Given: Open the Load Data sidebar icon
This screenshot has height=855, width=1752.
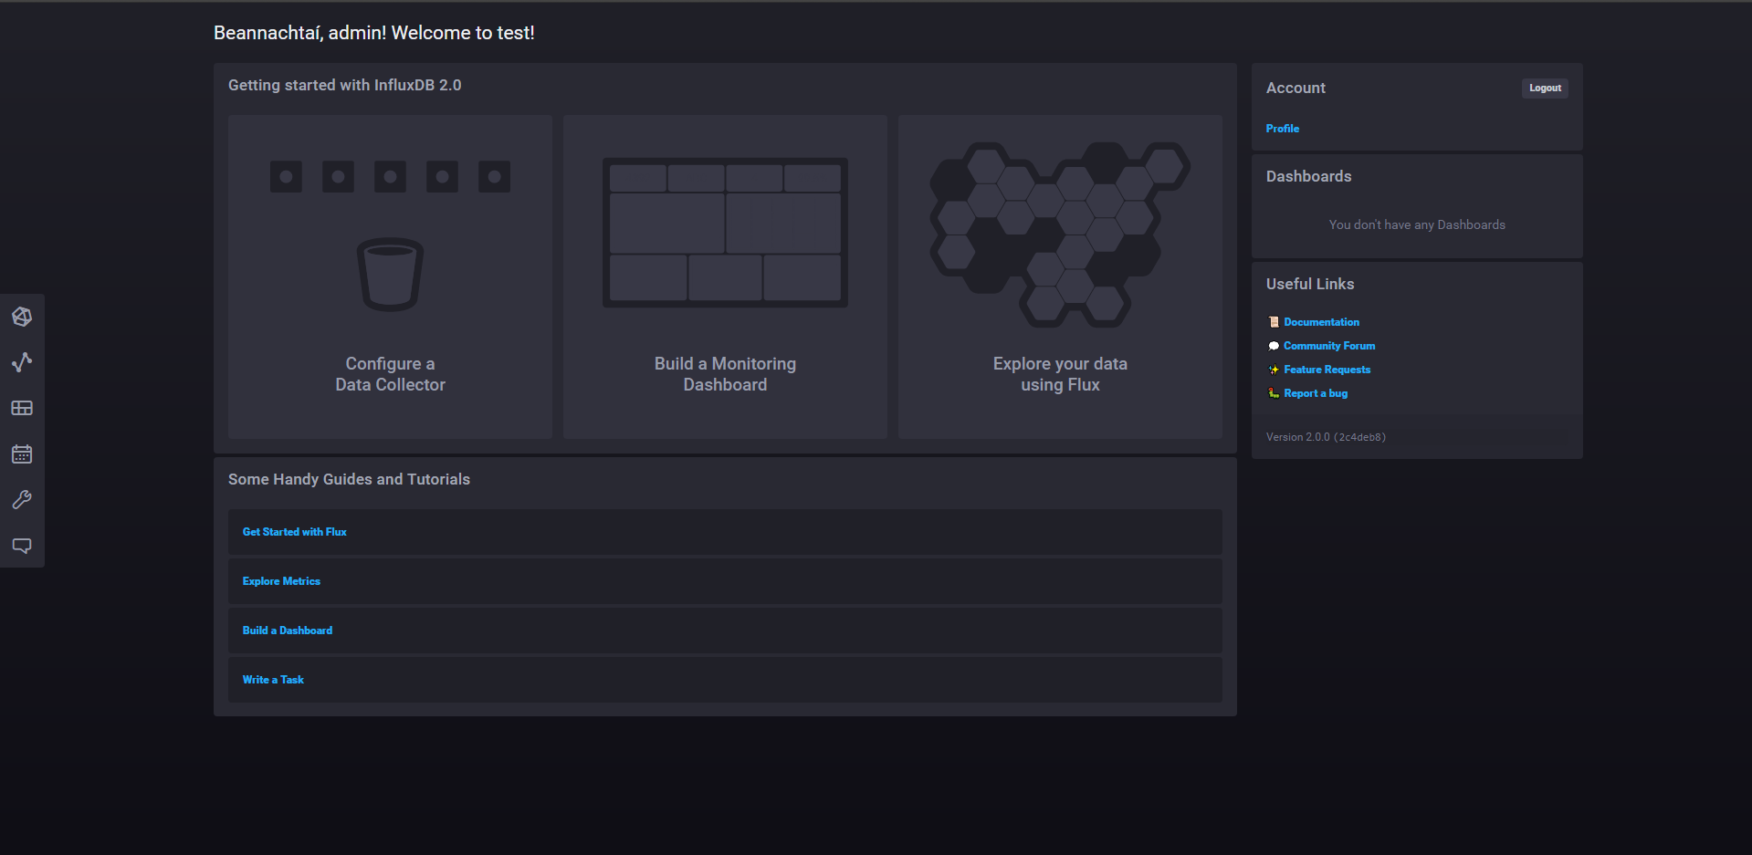Looking at the screenshot, I should click(x=22, y=317).
